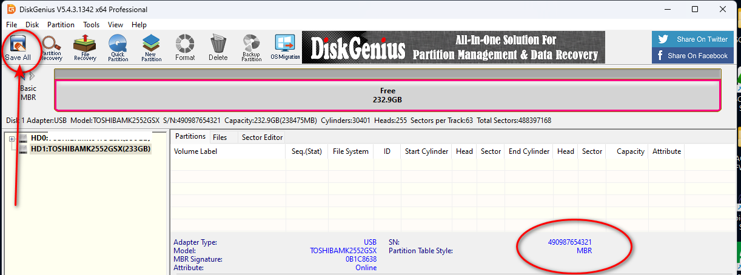This screenshot has height=275, width=741.
Task: Click the Save All toolbar icon
Action: [18, 47]
